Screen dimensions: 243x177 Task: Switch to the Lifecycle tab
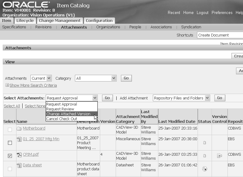click(x=25, y=21)
